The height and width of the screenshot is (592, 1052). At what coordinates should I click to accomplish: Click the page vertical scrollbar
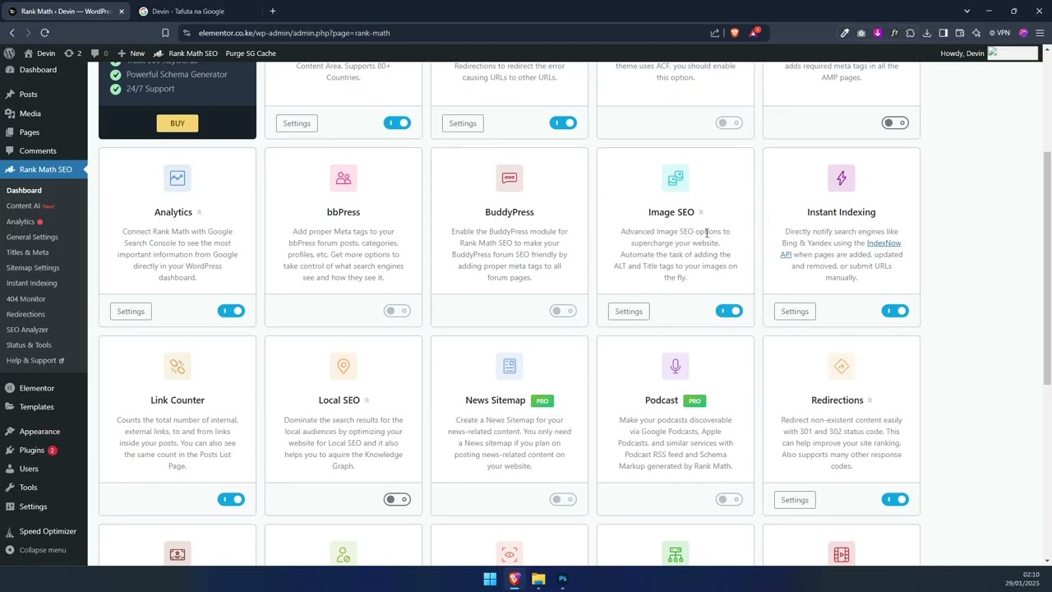coord(1047,269)
